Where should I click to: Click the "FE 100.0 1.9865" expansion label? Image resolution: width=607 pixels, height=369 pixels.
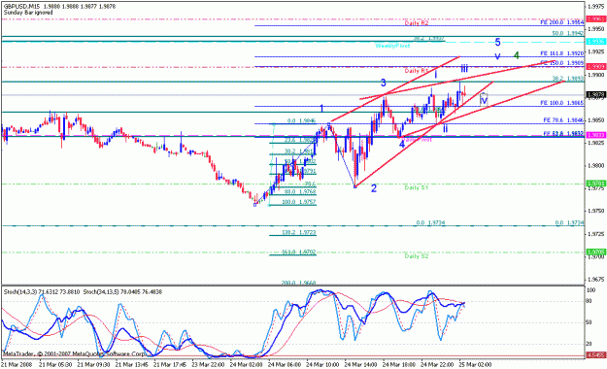(x=562, y=103)
